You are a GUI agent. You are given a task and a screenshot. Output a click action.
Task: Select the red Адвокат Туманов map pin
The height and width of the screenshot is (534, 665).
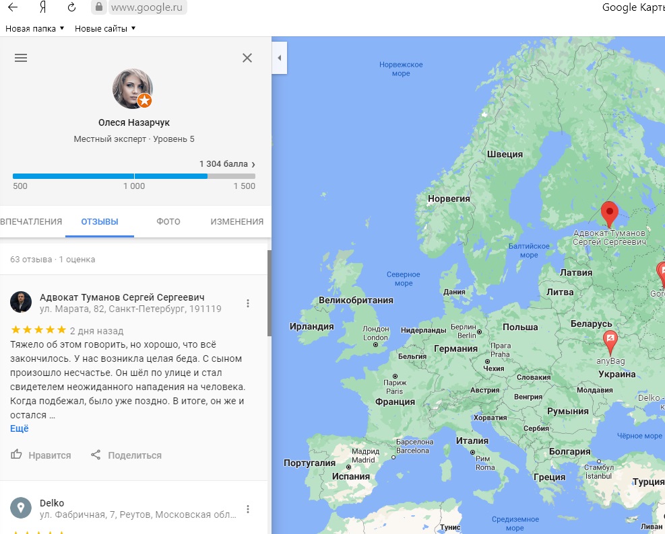[x=610, y=215]
